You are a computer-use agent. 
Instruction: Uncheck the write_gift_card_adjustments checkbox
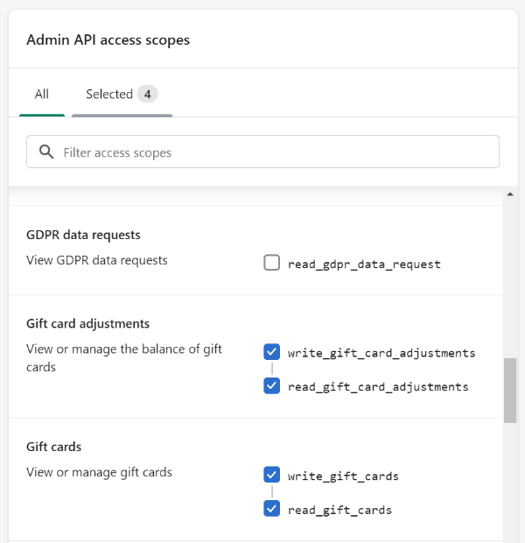click(271, 352)
